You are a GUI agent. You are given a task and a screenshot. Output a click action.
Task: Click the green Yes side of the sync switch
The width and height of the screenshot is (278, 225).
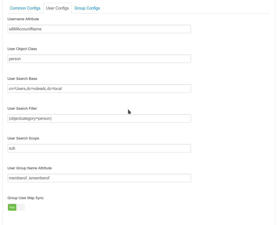12,207
